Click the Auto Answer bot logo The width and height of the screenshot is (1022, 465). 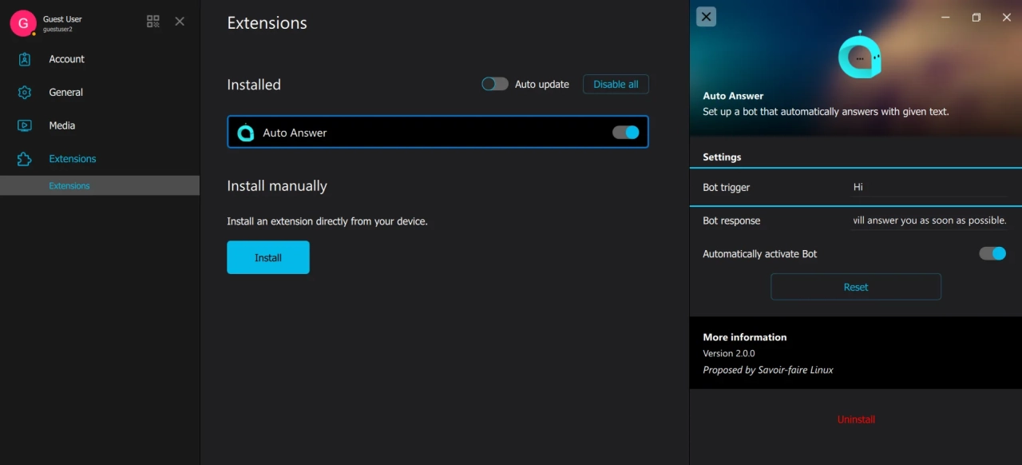pos(859,57)
